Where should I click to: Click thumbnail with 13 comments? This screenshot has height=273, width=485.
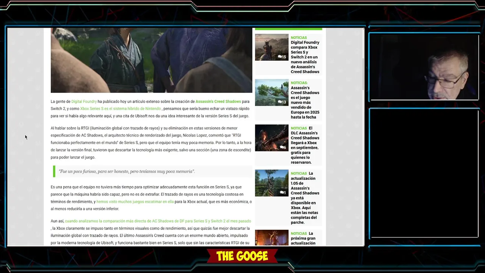tap(272, 93)
